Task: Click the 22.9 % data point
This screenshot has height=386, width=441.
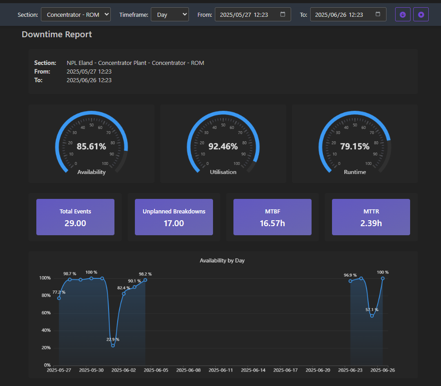Action: click(113, 346)
